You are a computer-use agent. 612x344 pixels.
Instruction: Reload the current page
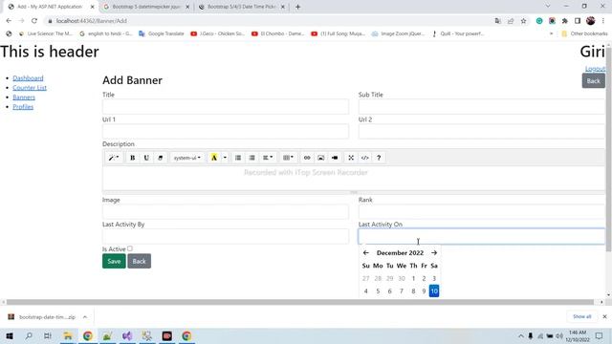pyautogui.click(x=34, y=21)
